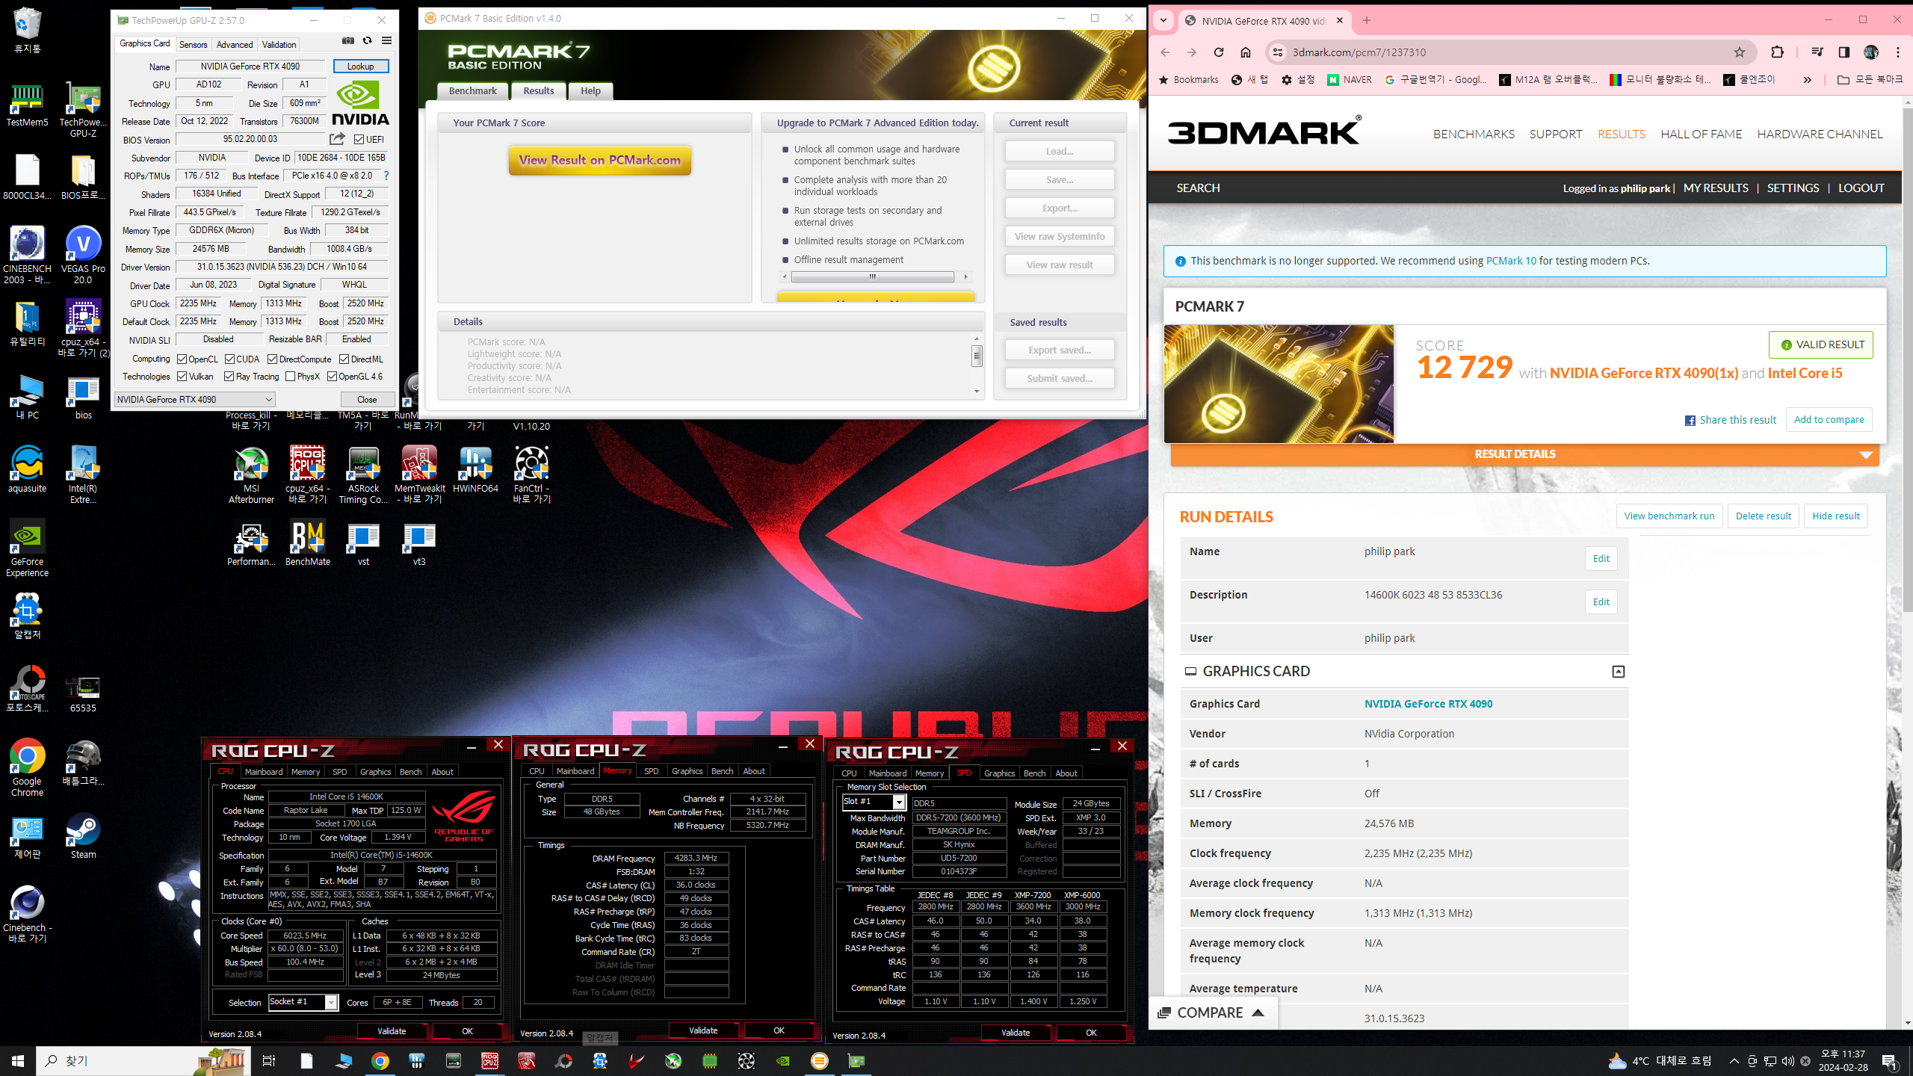The width and height of the screenshot is (1913, 1076).
Task: Switch to Mainboard tab in first ROG CPU-Z
Action: (x=264, y=772)
